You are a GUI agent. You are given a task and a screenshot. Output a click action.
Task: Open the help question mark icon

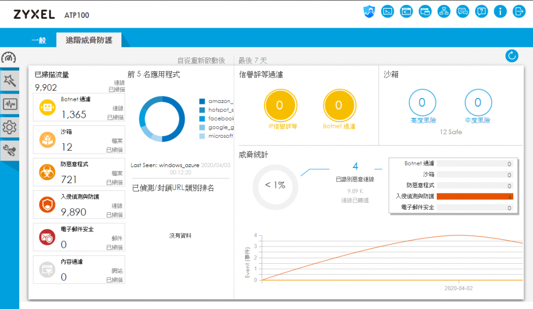pos(481,11)
